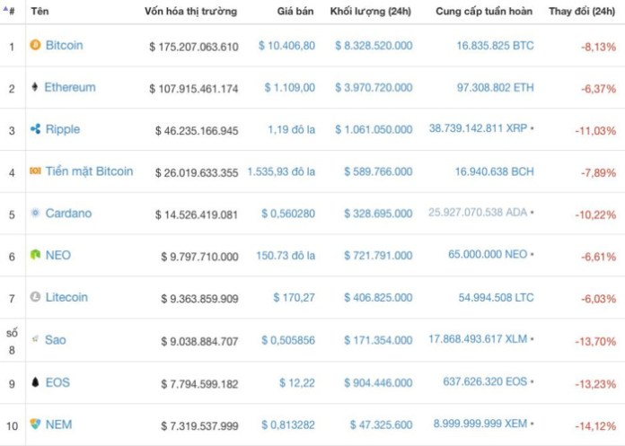This screenshot has height=446, width=625.
Task: Click the blue Ripple logo icon
Action: point(35,129)
